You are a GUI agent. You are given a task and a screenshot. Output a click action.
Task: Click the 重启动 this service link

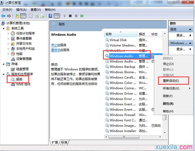point(56,50)
